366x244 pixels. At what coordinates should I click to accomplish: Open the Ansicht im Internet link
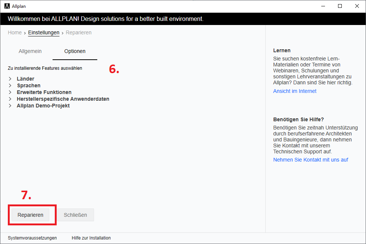[x=295, y=91]
